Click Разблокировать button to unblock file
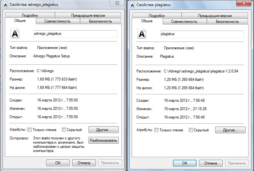 click(103, 140)
